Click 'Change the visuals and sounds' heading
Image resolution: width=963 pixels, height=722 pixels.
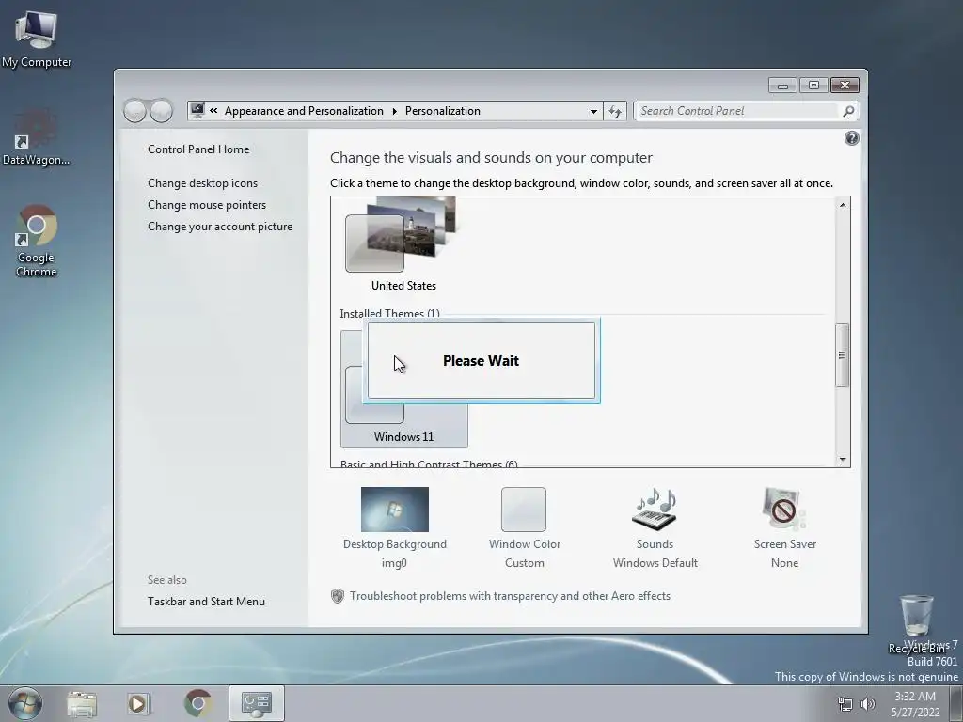[491, 158]
